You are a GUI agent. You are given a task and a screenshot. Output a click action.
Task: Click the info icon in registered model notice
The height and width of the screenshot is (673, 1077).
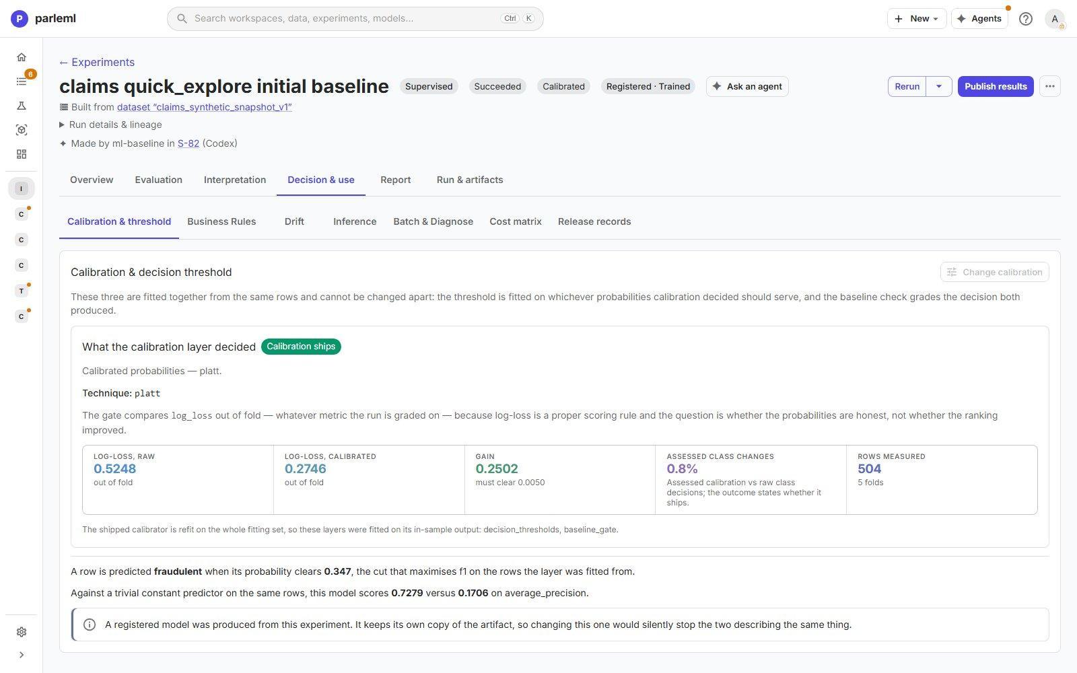89,625
